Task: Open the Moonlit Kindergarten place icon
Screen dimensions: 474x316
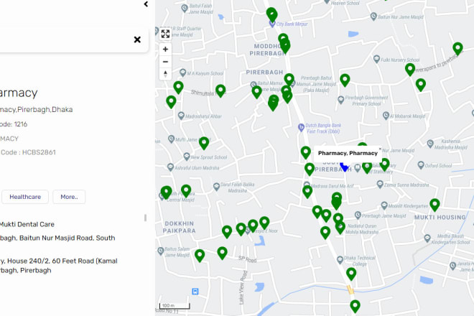Action: coord(384,205)
